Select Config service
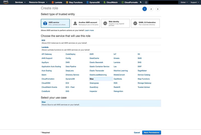 (68, 58)
